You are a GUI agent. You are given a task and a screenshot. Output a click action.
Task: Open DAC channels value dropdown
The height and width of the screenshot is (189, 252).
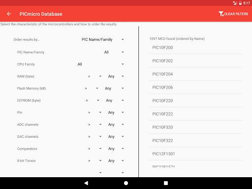tap(116, 136)
